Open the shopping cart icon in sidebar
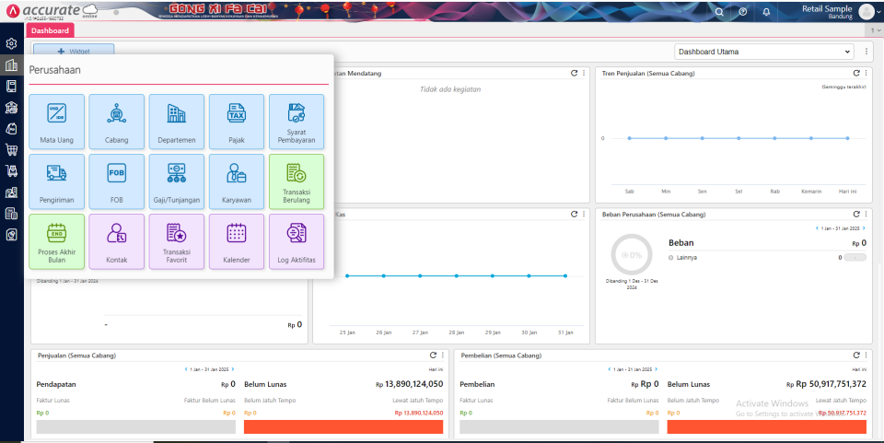The image size is (884, 443). tap(11, 149)
